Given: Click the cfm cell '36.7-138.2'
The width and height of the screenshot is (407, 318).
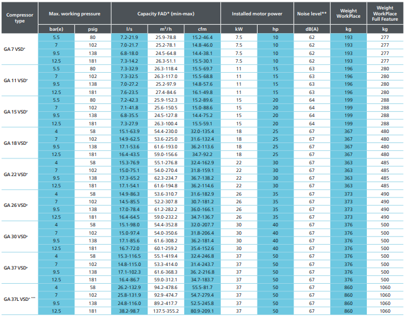Looking at the screenshot, I should coord(202,179).
